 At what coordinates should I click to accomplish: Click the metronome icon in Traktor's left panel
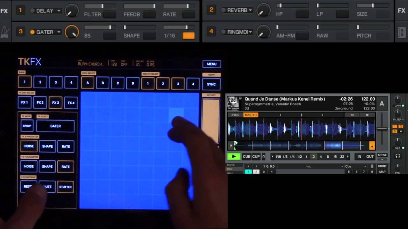point(4,32)
